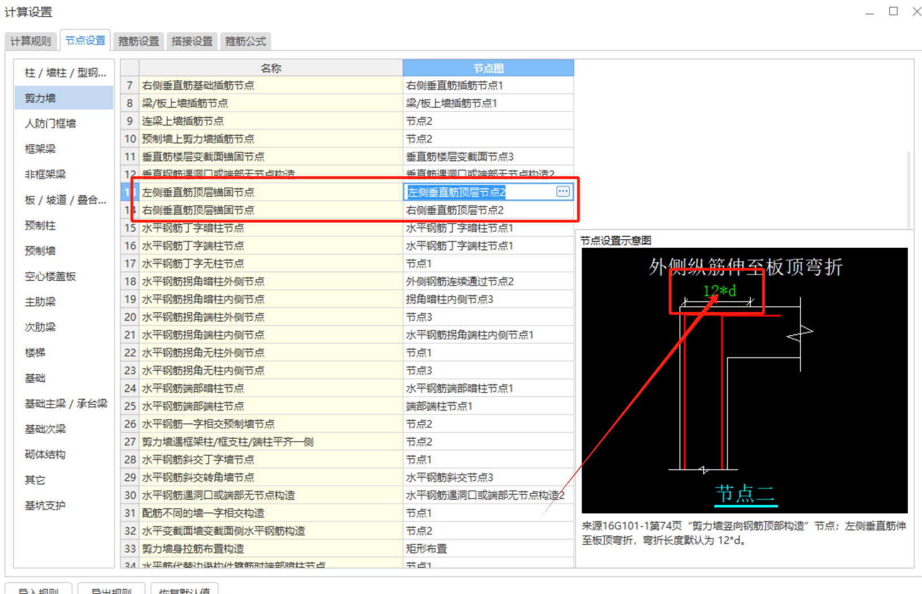922x594 pixels.
Task: Select row 9 连梁上墙插筋节点
Action: (271, 121)
